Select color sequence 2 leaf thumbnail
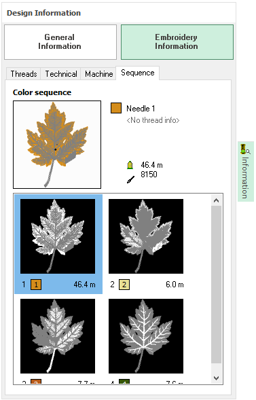 click(146, 236)
